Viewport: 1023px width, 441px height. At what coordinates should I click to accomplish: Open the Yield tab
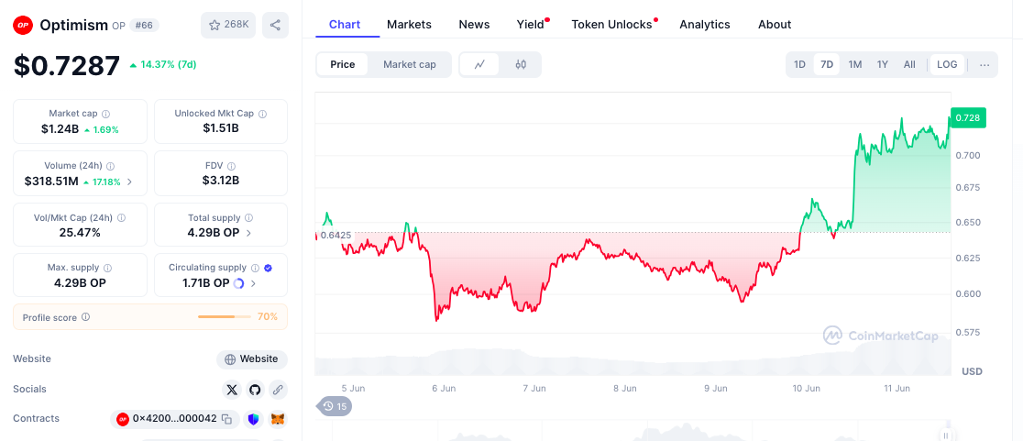(531, 24)
